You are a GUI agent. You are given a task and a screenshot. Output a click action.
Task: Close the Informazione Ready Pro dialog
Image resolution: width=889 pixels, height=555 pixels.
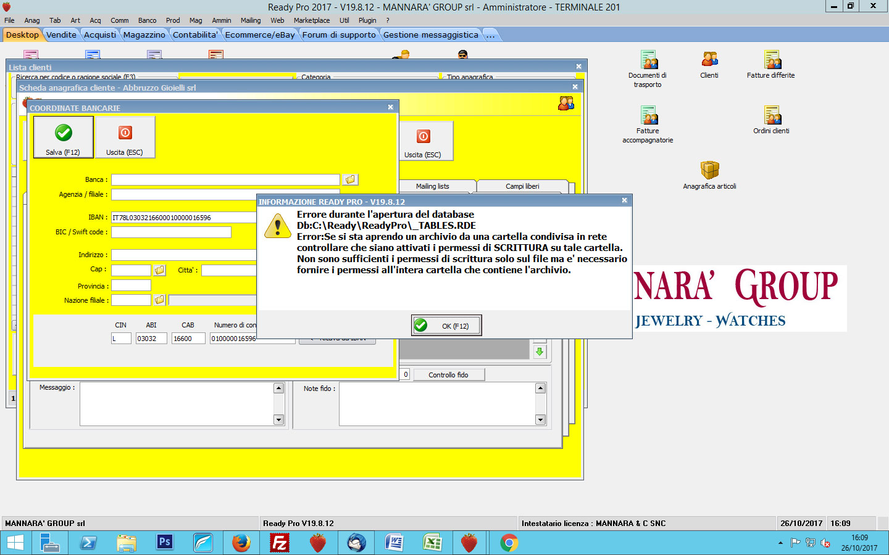pyautogui.click(x=624, y=200)
